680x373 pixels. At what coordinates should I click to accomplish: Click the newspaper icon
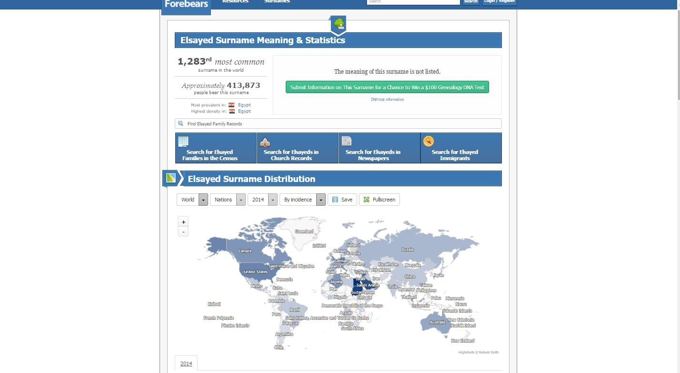click(x=347, y=141)
